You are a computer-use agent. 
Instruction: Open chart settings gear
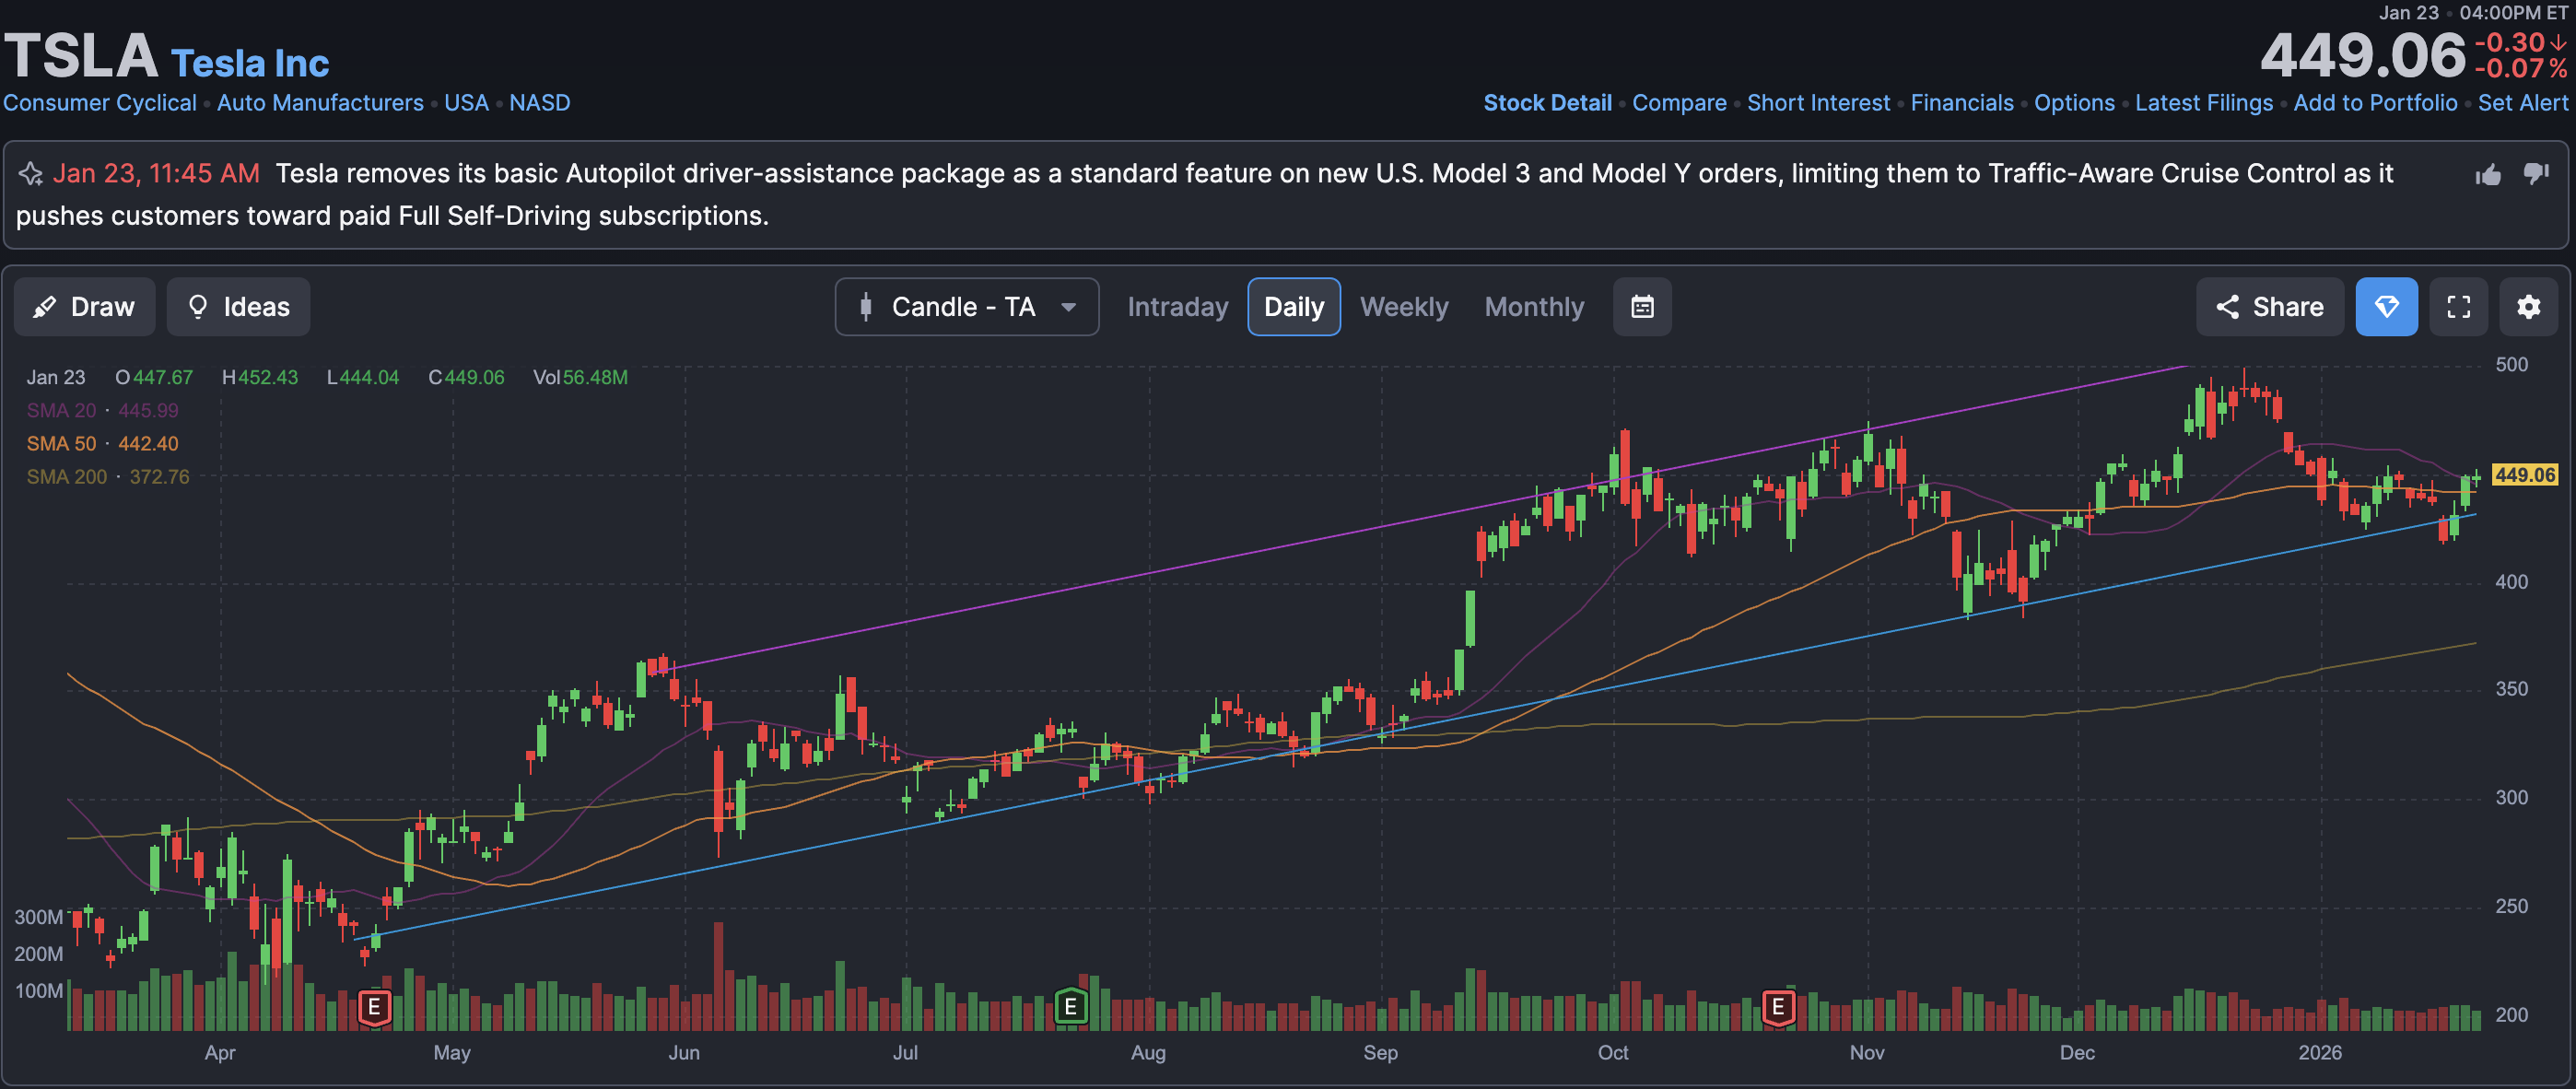(x=2528, y=307)
